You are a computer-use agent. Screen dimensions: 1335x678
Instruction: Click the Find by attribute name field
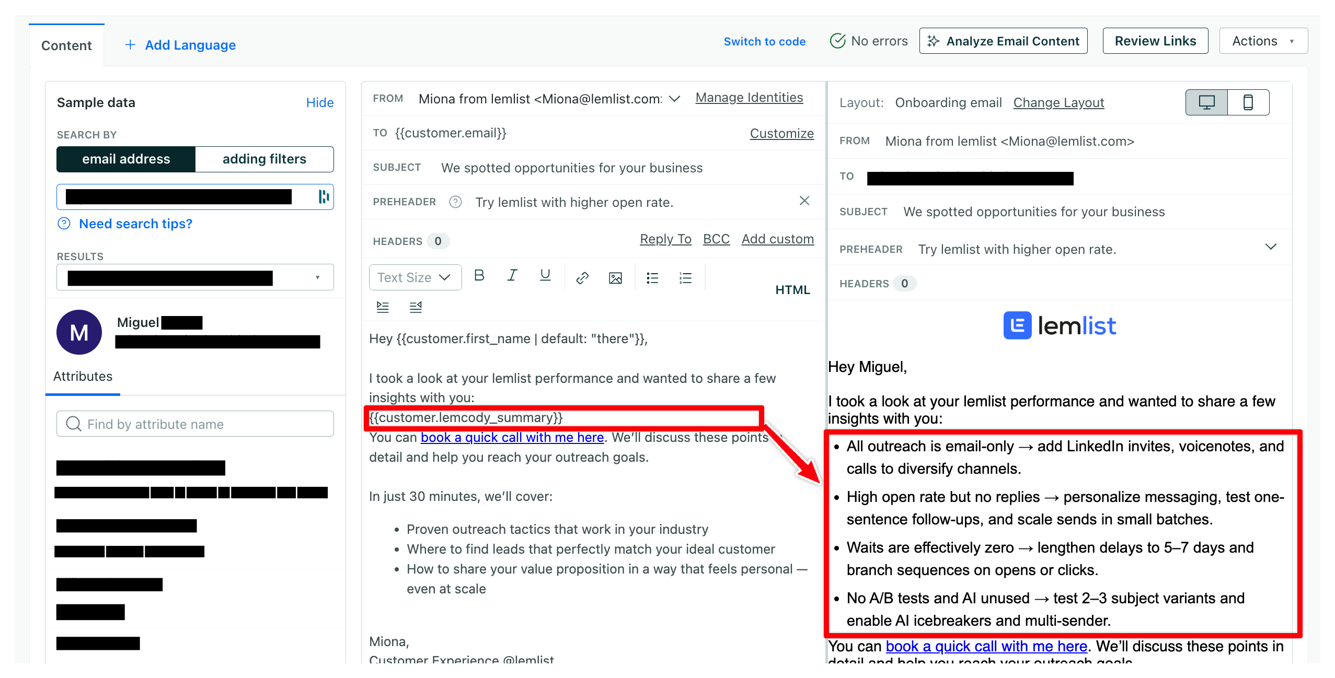click(x=195, y=424)
